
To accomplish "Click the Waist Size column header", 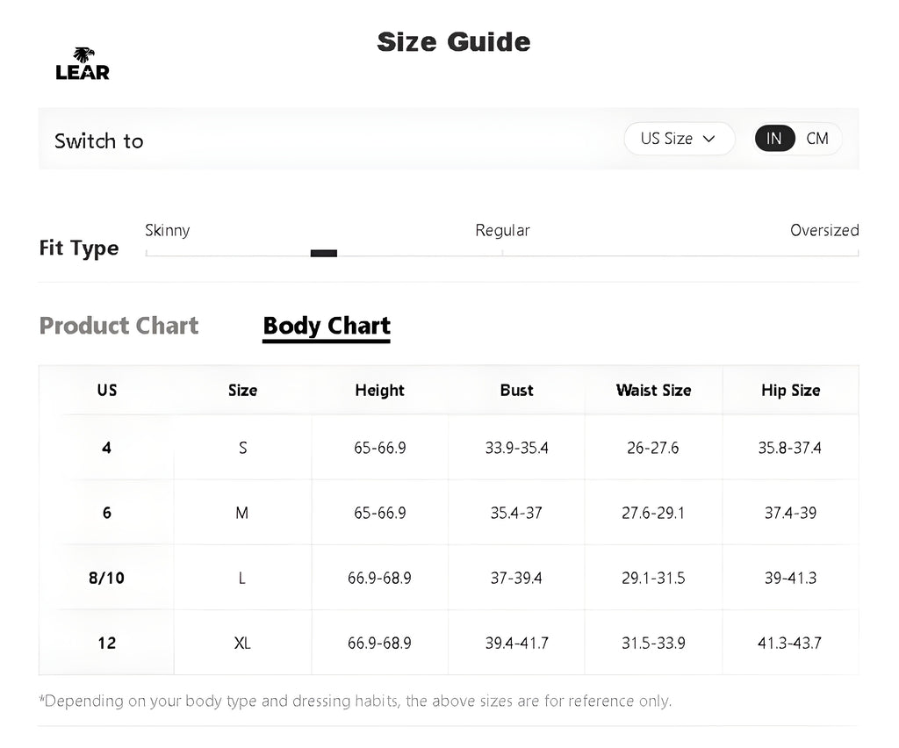I will click(653, 391).
